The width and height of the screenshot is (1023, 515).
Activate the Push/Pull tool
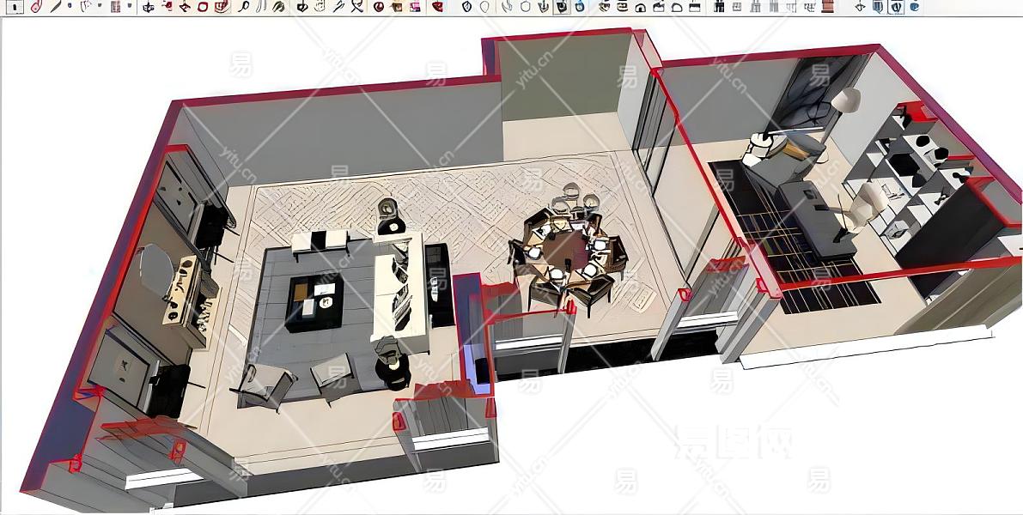(x=149, y=7)
